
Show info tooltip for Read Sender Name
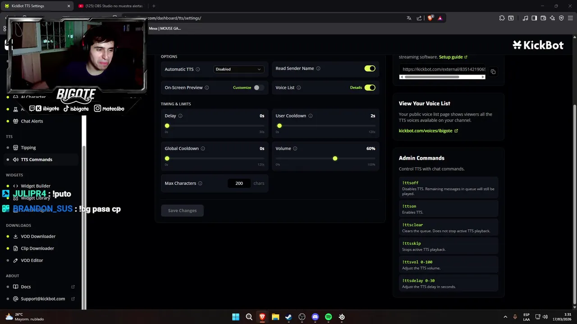click(x=318, y=68)
